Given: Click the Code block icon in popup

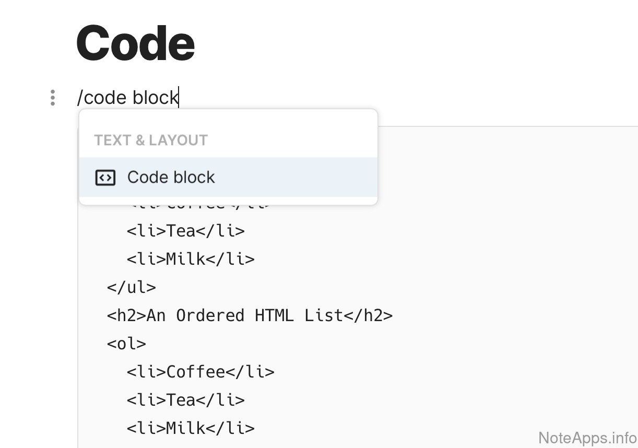Looking at the screenshot, I should tap(105, 178).
